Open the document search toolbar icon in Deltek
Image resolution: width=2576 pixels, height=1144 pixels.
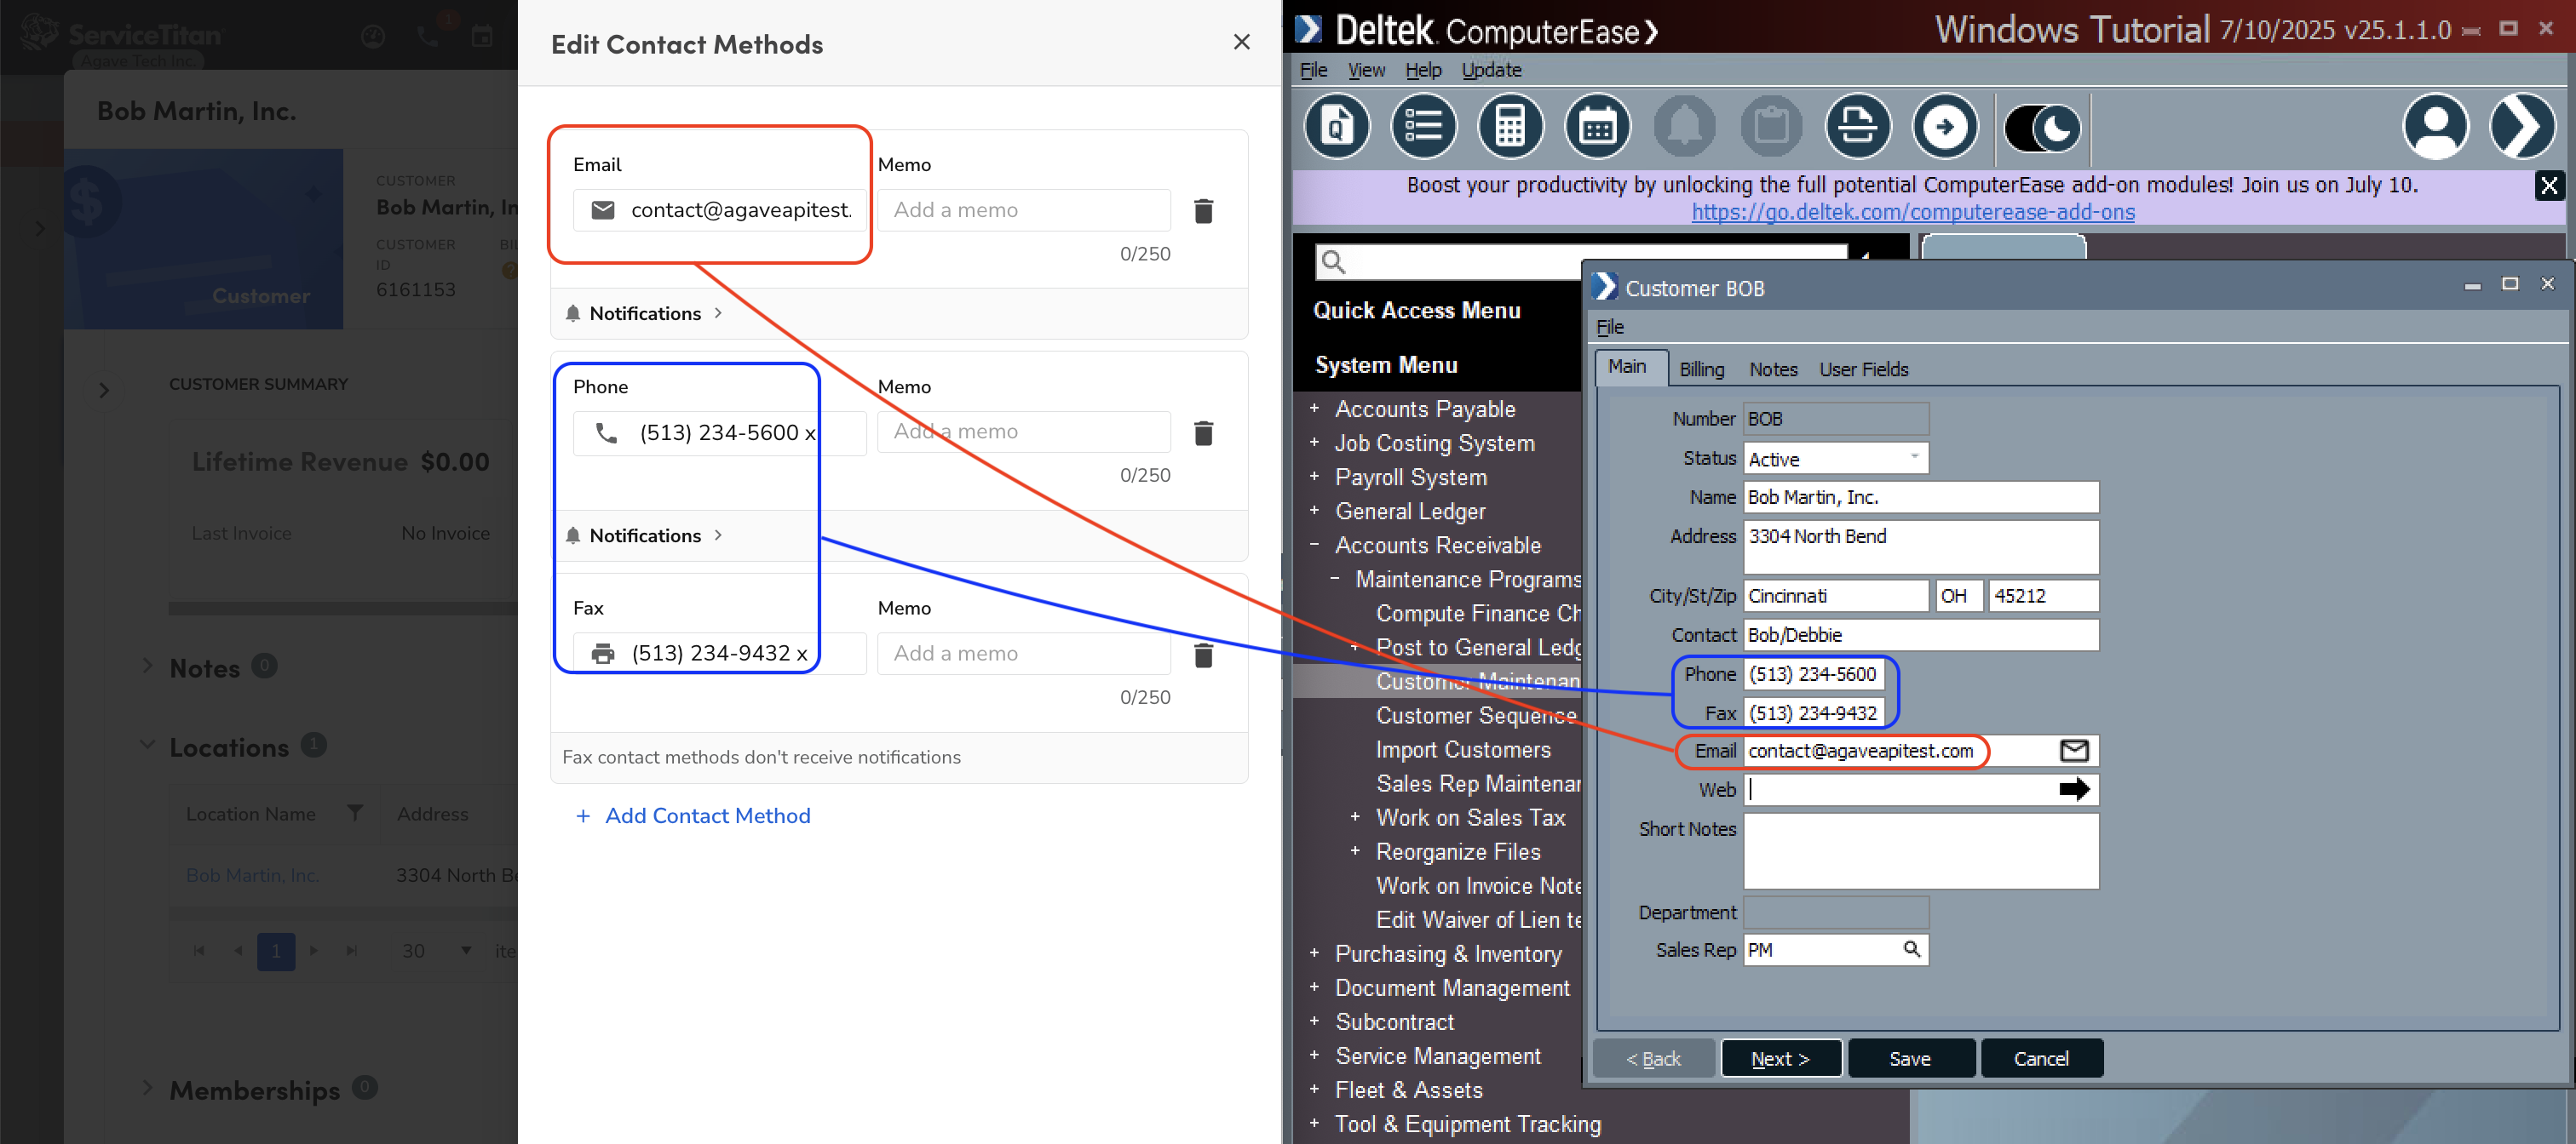click(x=1337, y=127)
